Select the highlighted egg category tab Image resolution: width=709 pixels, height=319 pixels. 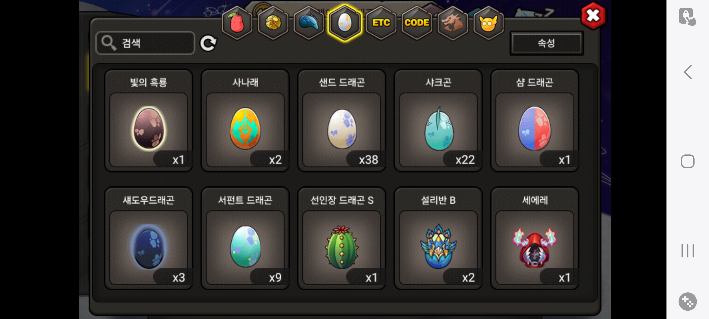coord(345,23)
